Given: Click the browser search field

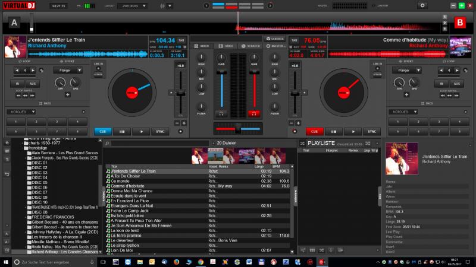Looking at the screenshot, I should (x=160, y=143).
